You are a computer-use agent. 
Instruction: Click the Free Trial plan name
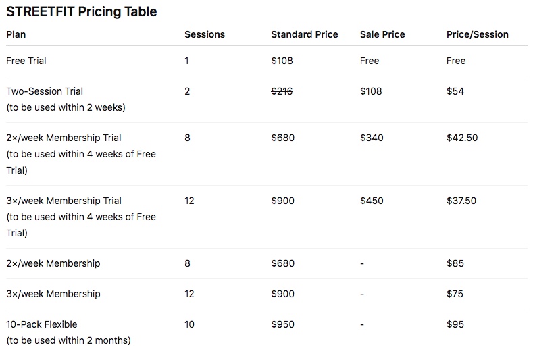pyautogui.click(x=26, y=61)
